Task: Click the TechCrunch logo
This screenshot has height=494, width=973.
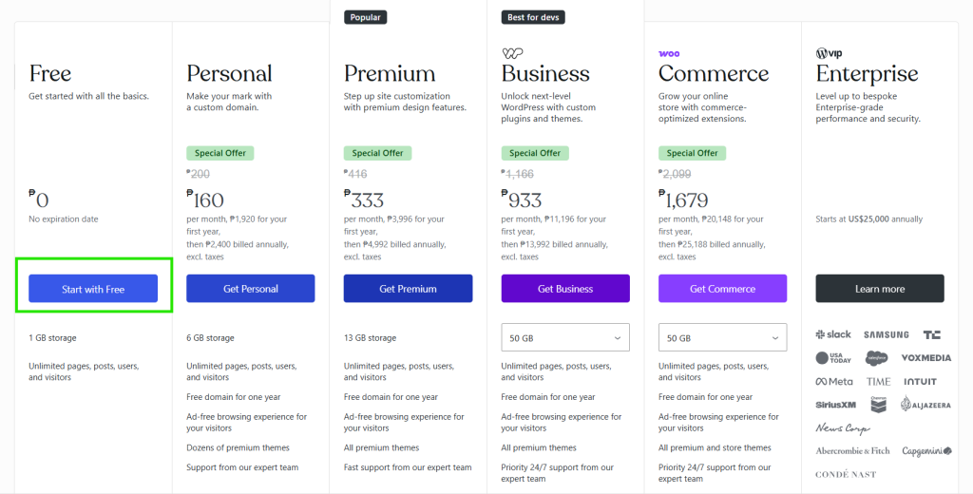Action: click(931, 334)
